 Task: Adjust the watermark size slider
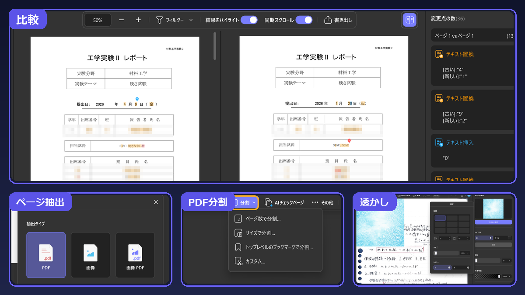pyautogui.click(x=446, y=253)
